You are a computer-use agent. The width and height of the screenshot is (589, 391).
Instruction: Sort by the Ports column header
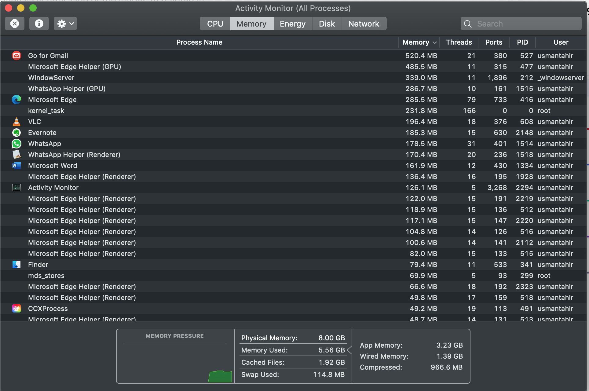(494, 42)
